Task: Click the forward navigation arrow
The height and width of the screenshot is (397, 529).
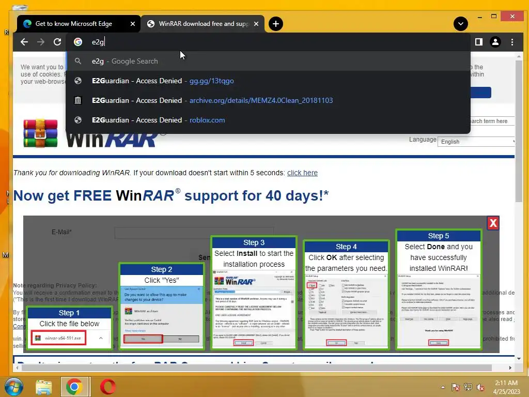Action: pos(40,42)
